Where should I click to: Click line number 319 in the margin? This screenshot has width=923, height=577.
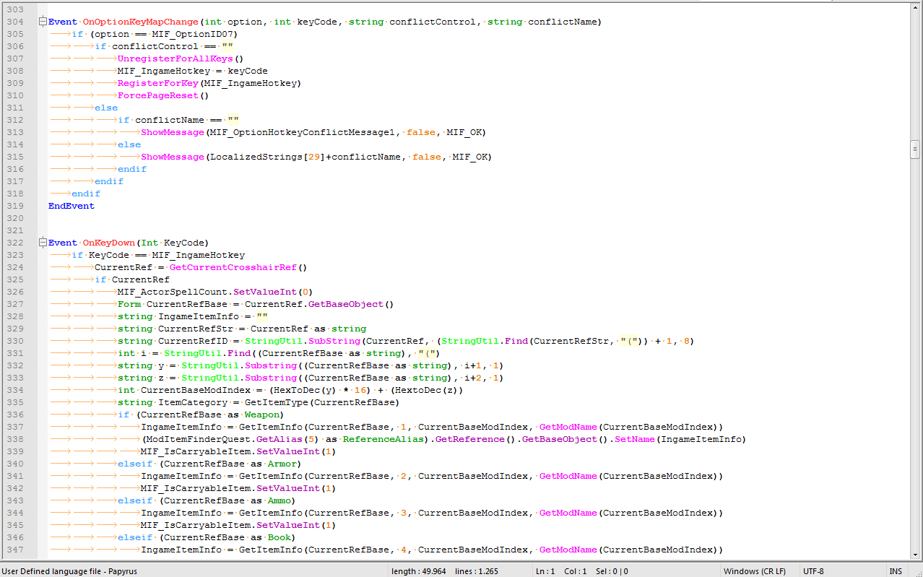(14, 206)
